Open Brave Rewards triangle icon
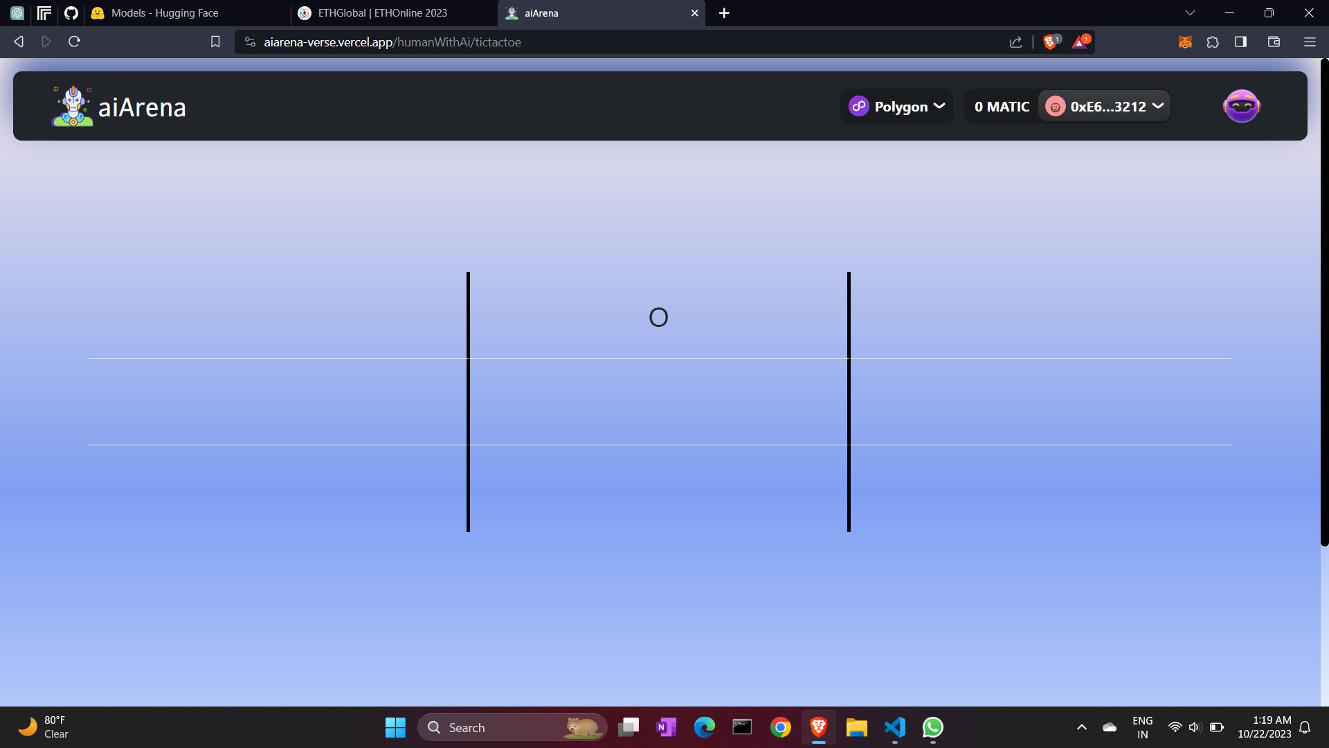Screen dimensions: 1329x748 click(1081, 42)
